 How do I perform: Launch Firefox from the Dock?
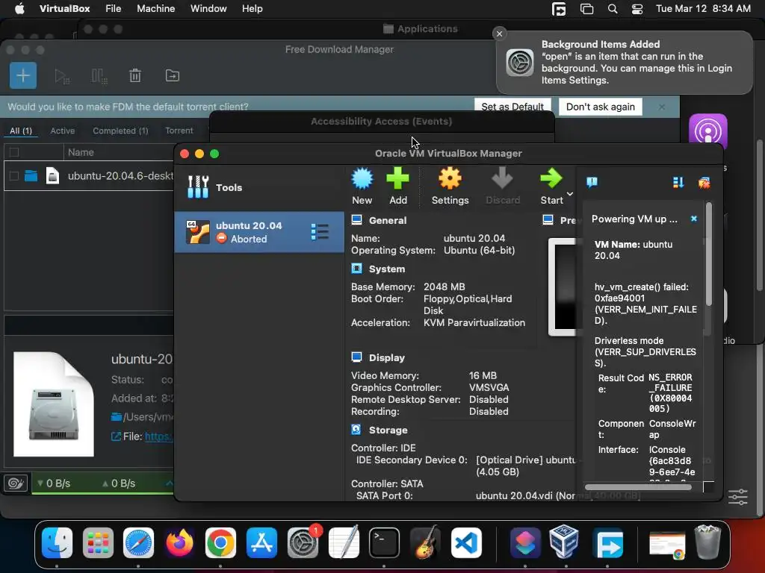coord(179,542)
